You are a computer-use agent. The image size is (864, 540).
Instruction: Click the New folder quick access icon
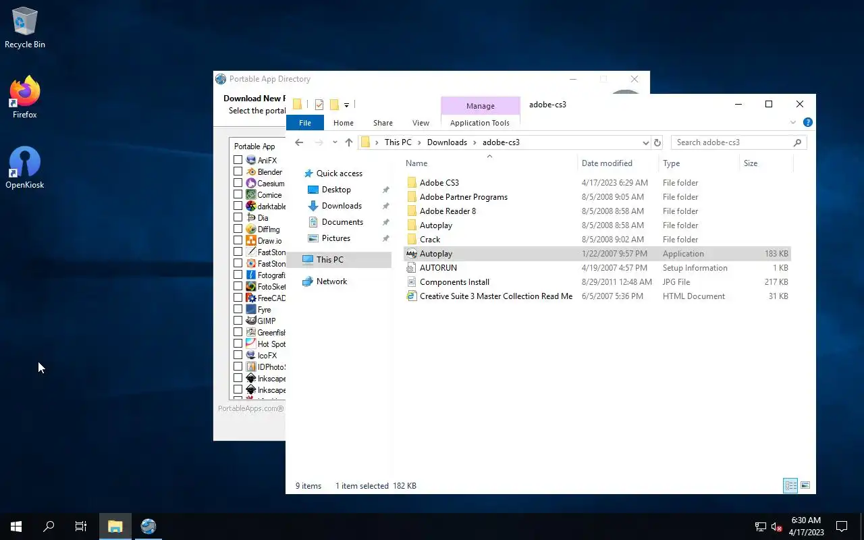pos(333,105)
